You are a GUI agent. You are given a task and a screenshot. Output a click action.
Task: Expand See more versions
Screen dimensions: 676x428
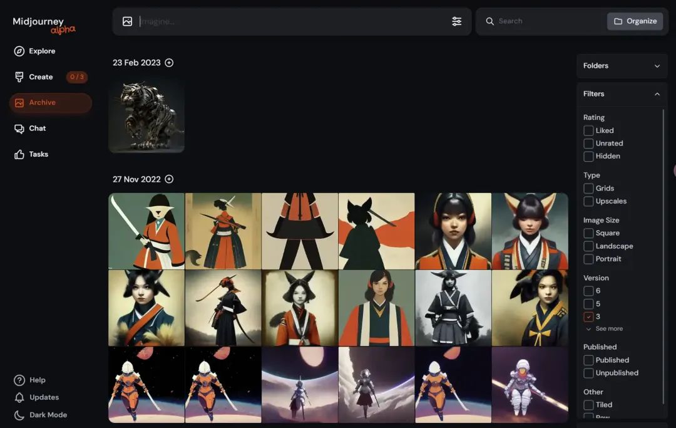click(605, 329)
